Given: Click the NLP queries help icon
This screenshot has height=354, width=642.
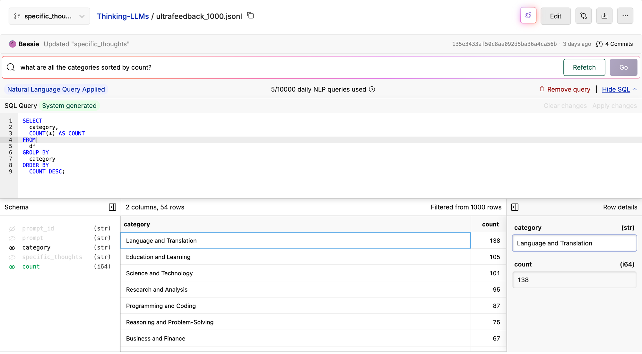Looking at the screenshot, I should tap(372, 89).
